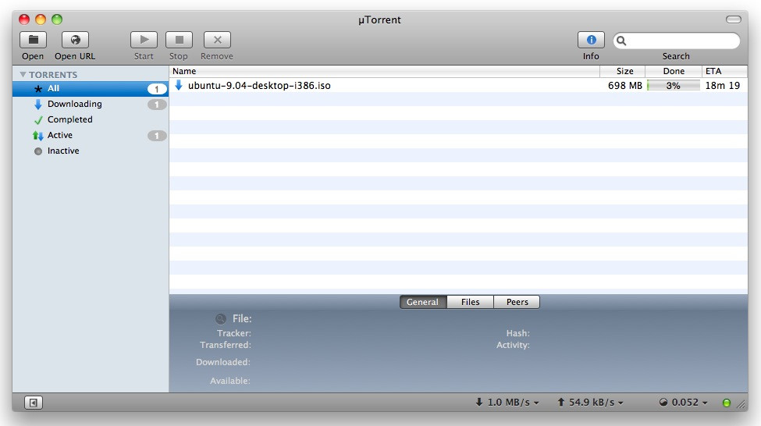Click the Open URL globe icon
Image resolution: width=761 pixels, height=426 pixels.
pyautogui.click(x=75, y=40)
